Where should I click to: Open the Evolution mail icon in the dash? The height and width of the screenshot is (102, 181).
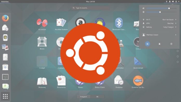click(5, 28)
